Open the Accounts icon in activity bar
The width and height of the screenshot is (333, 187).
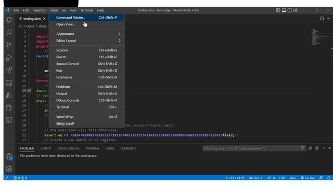(x=9, y=157)
